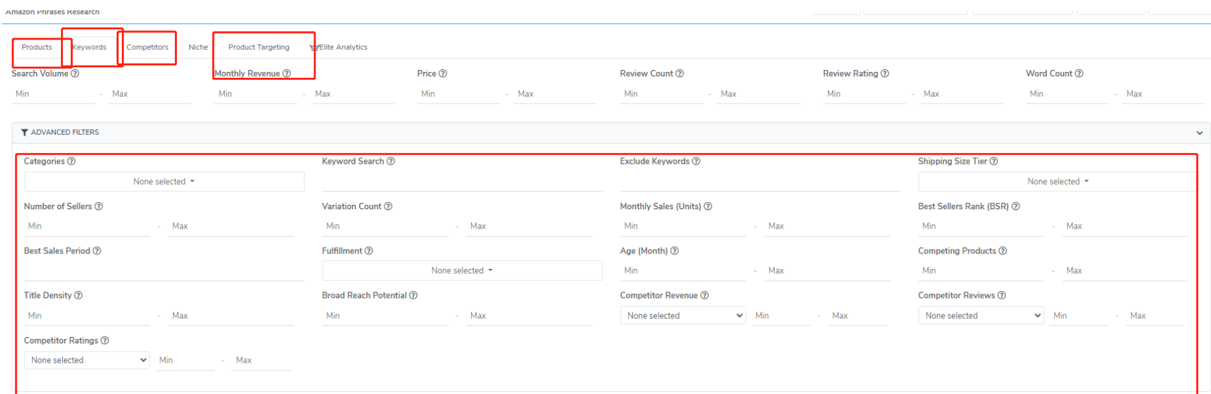This screenshot has height=394, width=1211.
Task: Open the Categories dropdown
Action: (x=164, y=181)
